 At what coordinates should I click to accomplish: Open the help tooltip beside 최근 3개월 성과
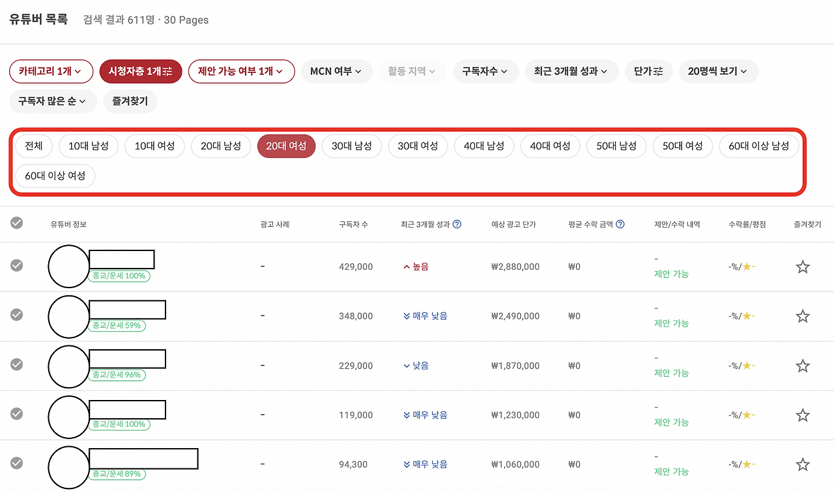[457, 223]
